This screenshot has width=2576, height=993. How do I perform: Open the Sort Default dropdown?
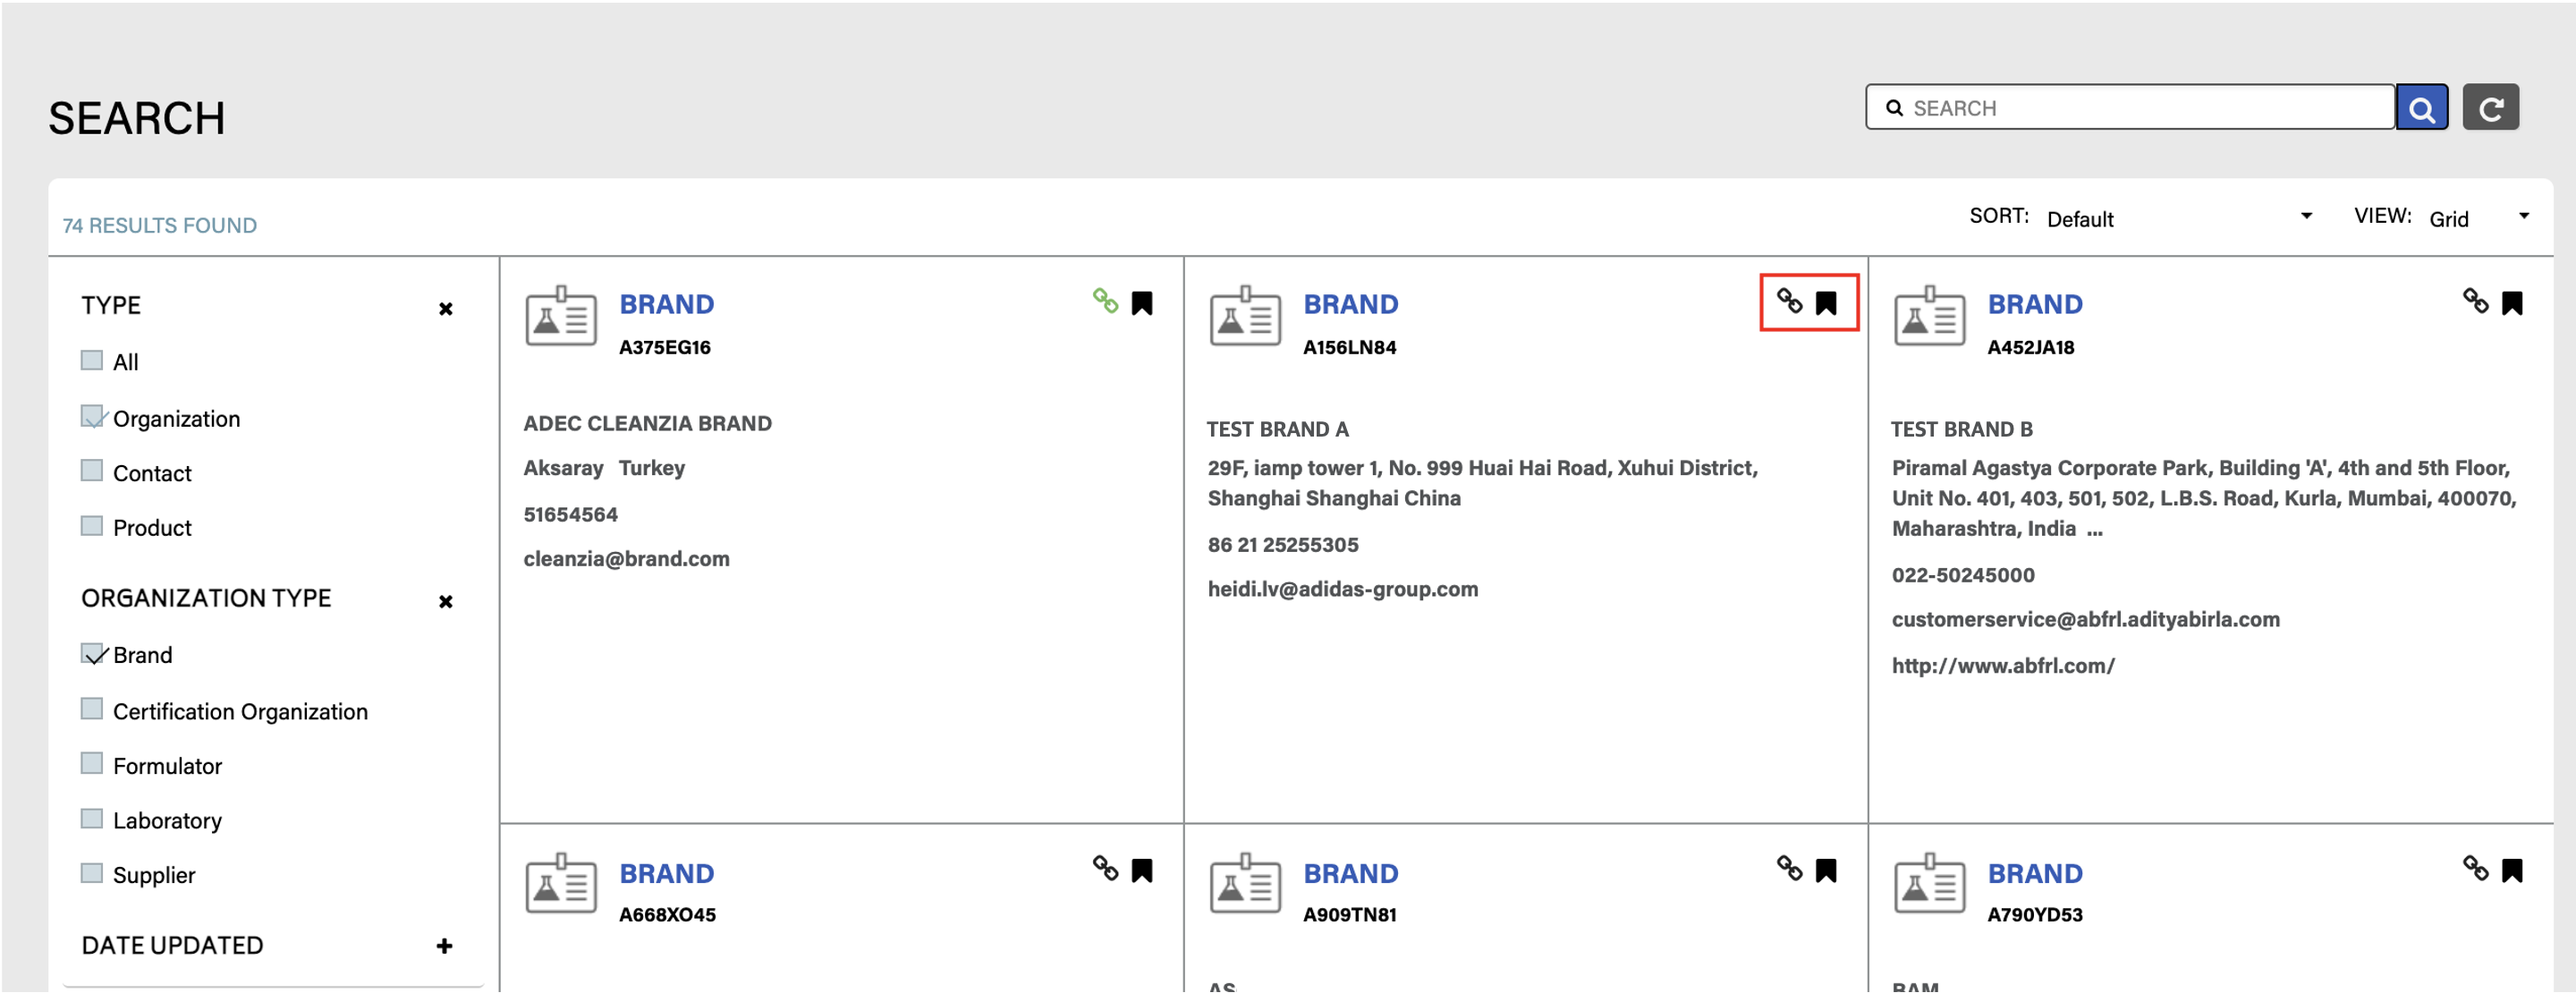coord(2178,218)
